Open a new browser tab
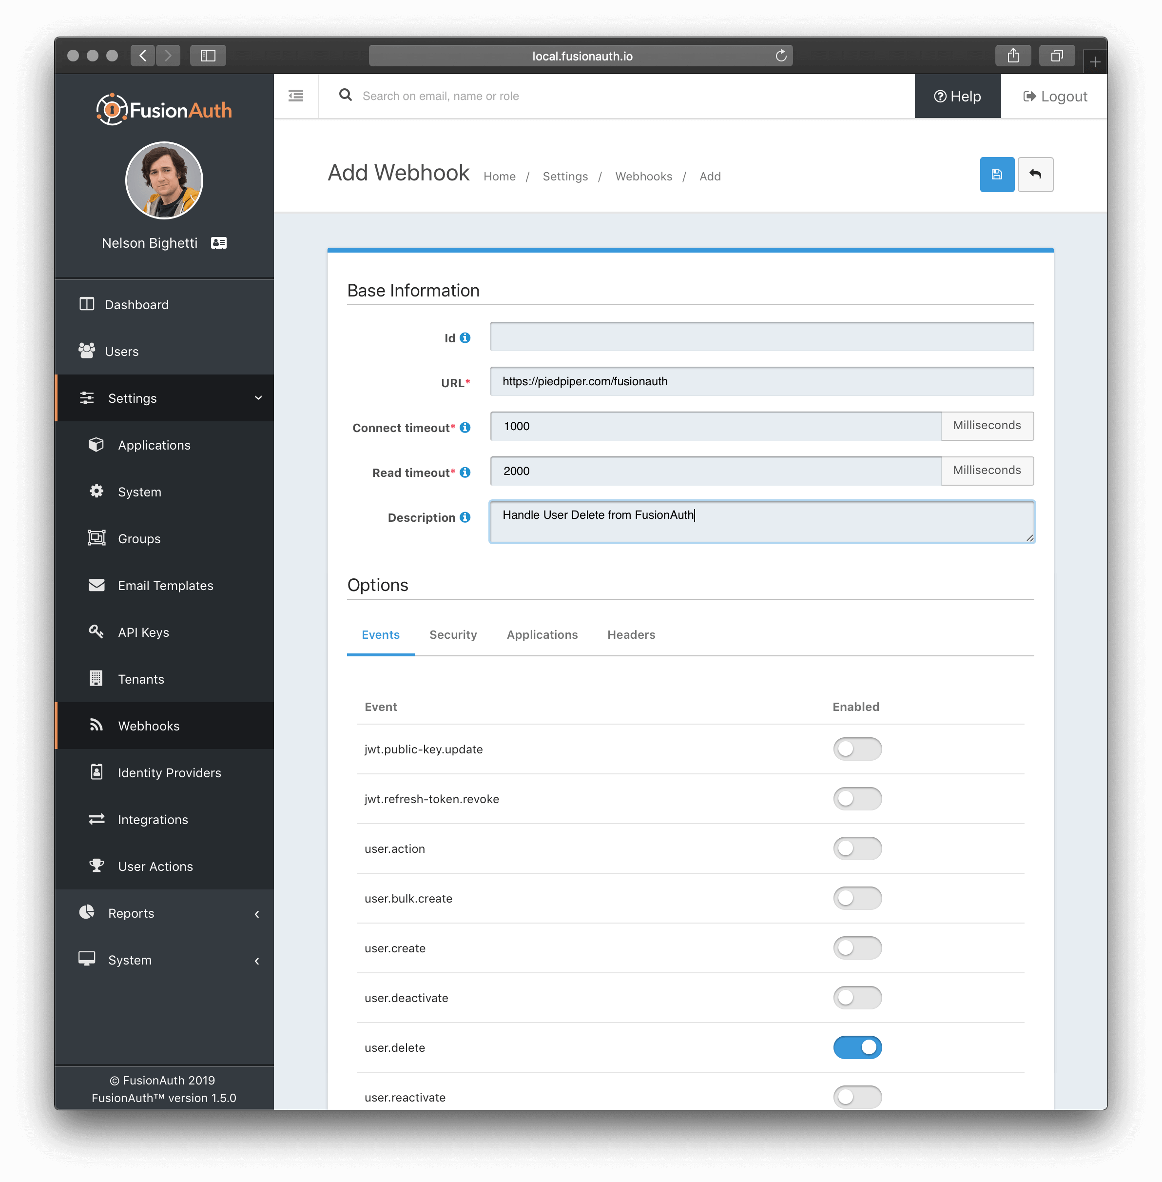 pyautogui.click(x=1095, y=62)
